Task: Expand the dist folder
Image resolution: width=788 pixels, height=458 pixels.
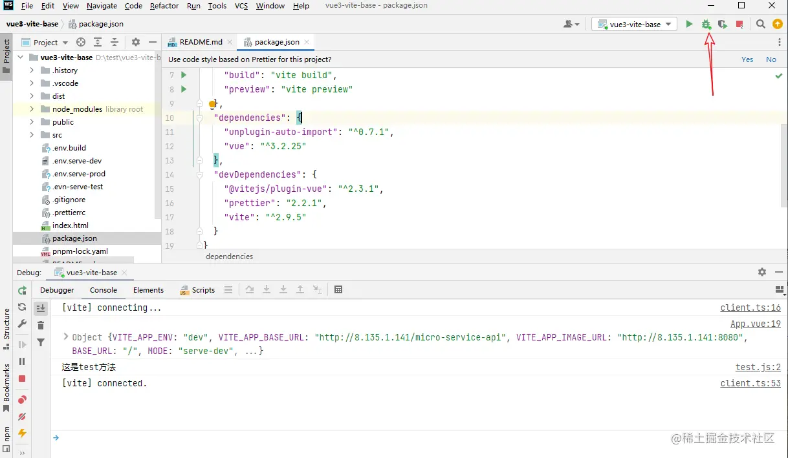Action: [x=32, y=96]
